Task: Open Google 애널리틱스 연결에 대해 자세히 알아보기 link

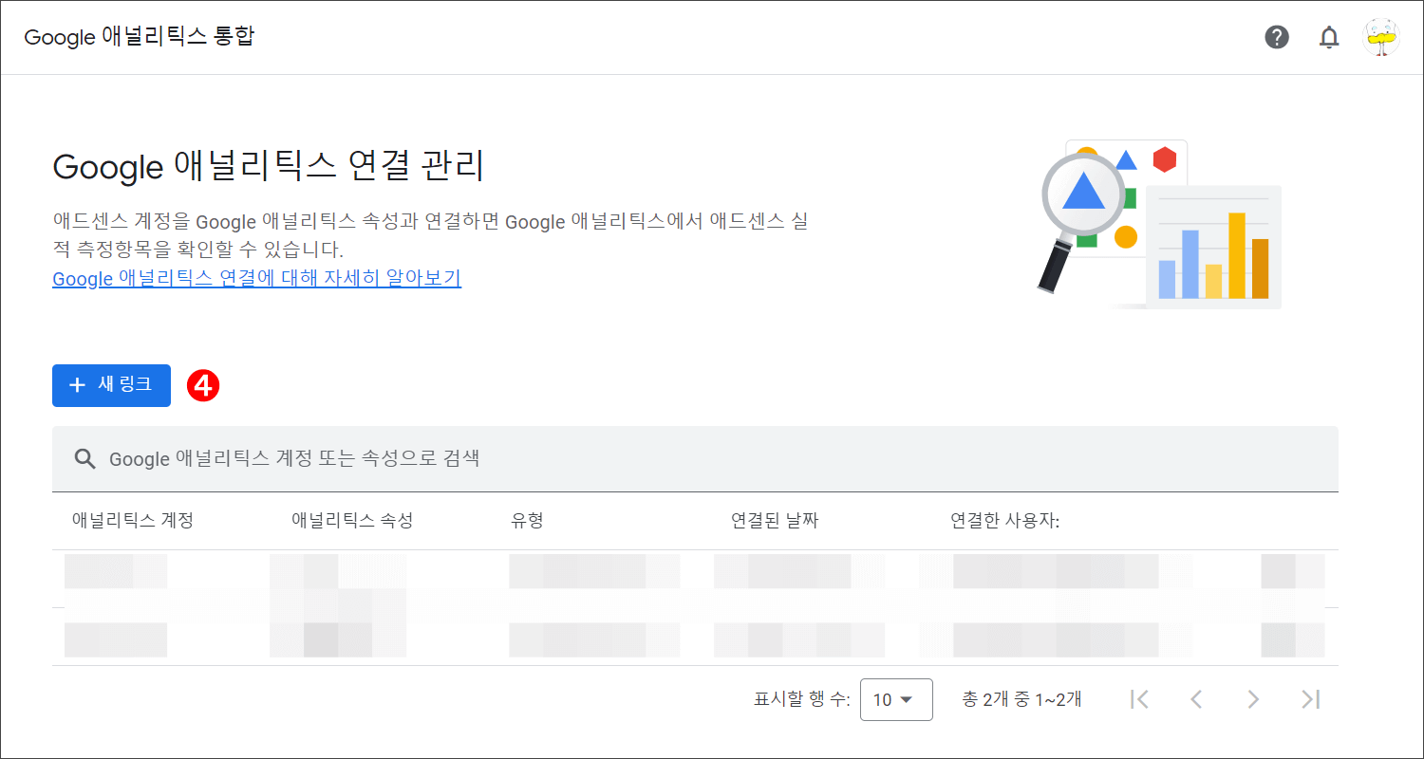Action: coord(256,279)
